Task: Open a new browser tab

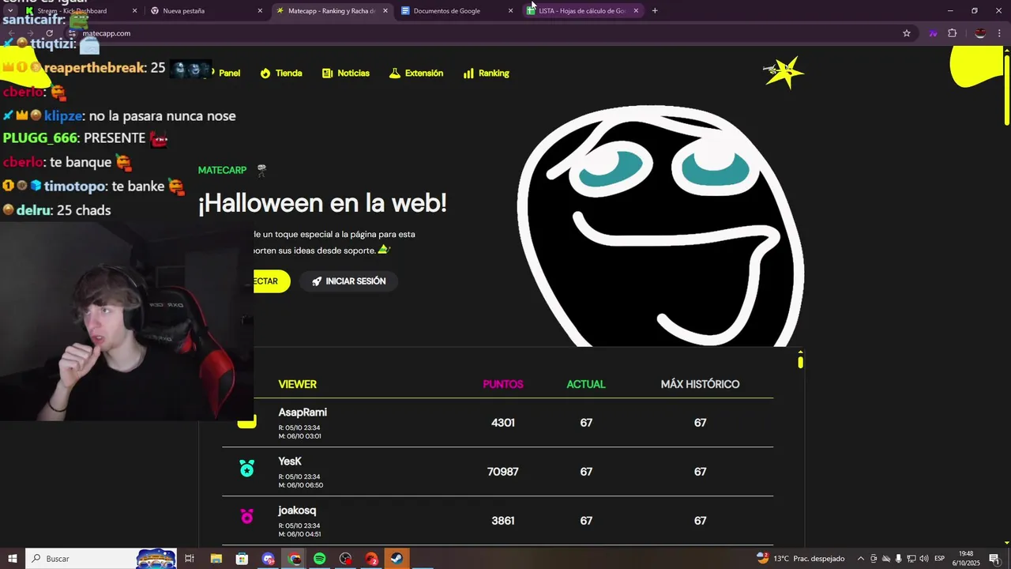Action: click(x=655, y=11)
